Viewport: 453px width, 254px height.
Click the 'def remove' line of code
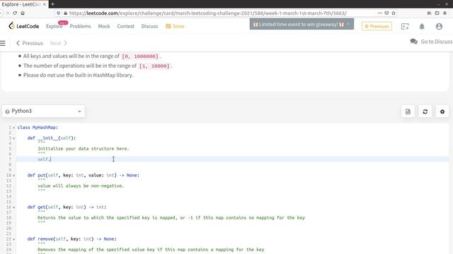coord(72,239)
